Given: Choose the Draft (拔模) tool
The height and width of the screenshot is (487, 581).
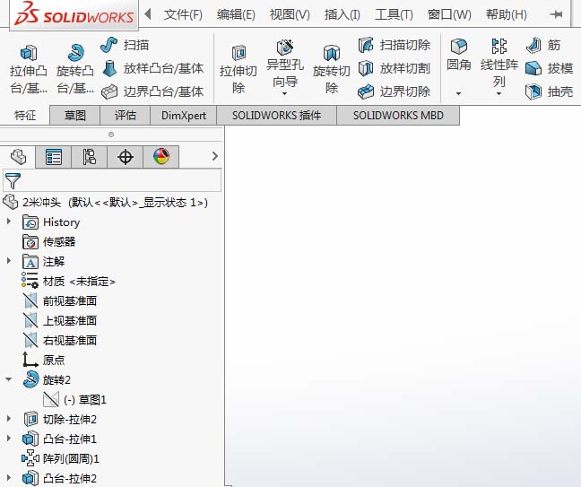Looking at the screenshot, I should 550,68.
